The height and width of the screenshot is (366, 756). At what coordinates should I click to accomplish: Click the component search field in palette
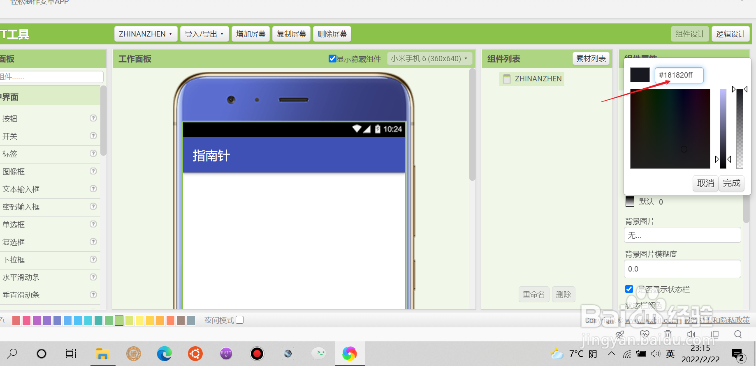pos(51,77)
